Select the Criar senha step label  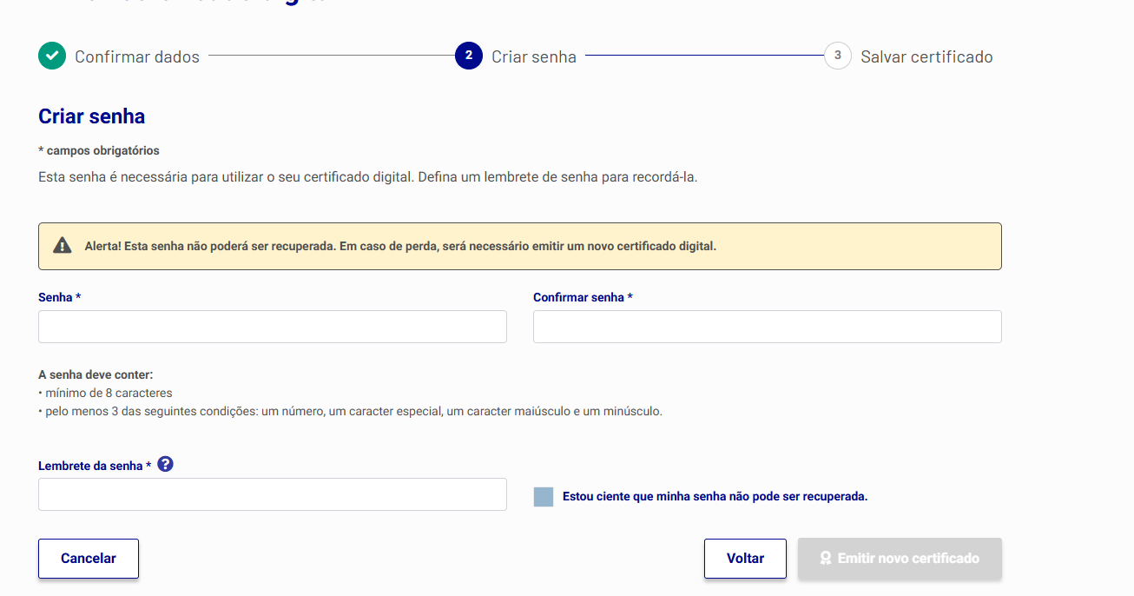534,57
